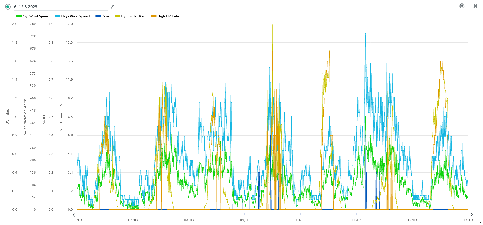This screenshot has height=225, width=483.
Task: Hide the High Wind Speed series
Action: (x=72, y=16)
